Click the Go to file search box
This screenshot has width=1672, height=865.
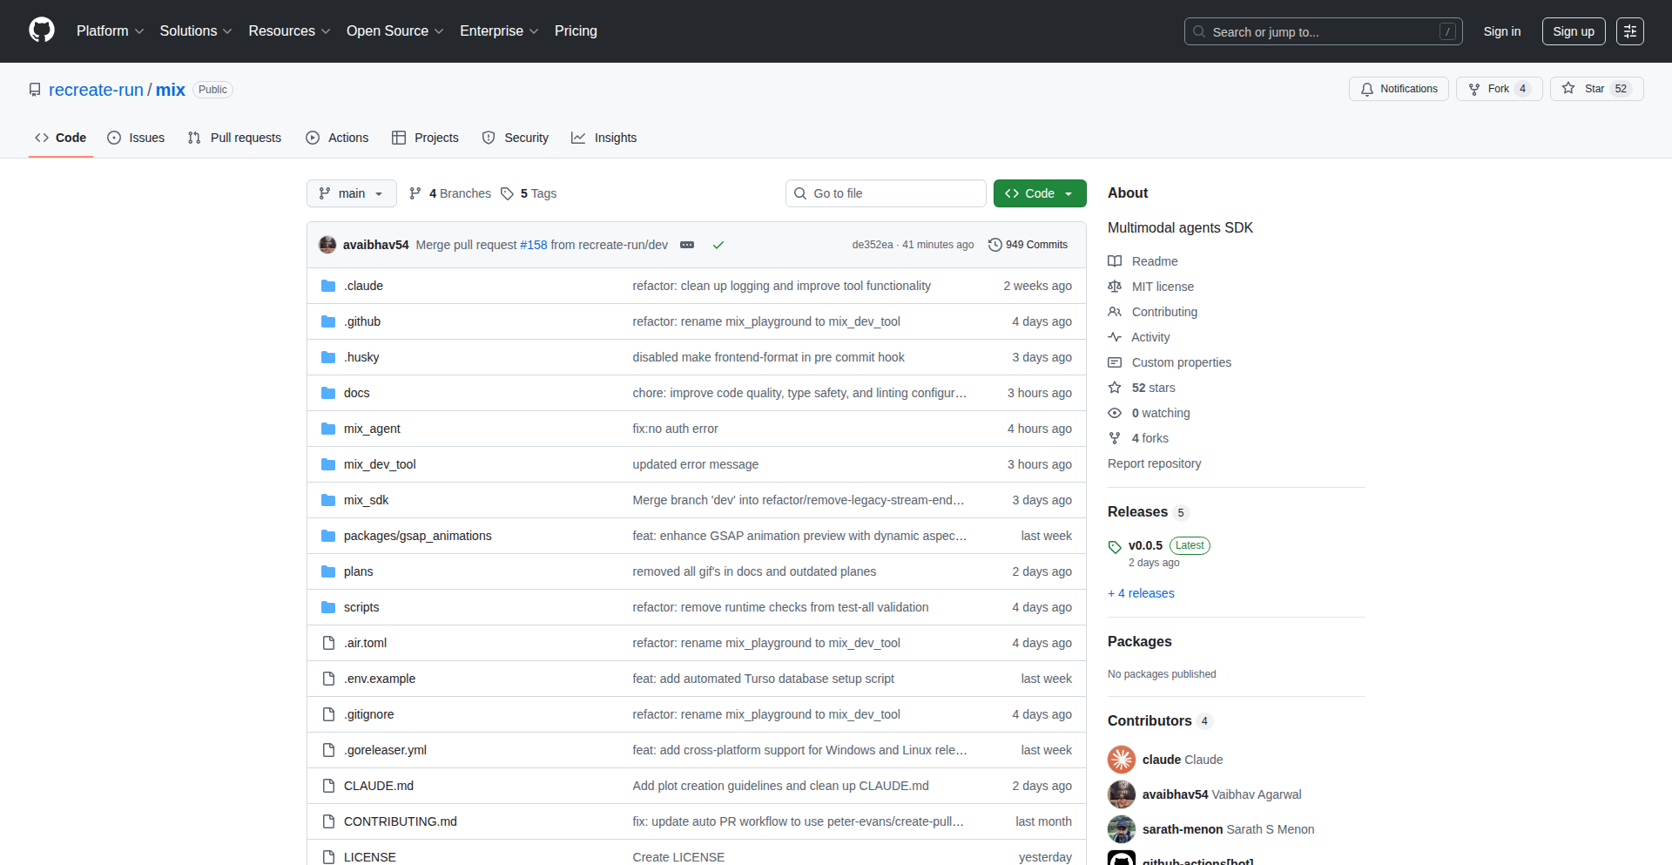point(886,193)
